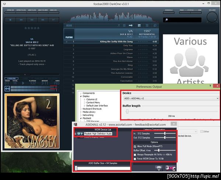Open the MENU in playlist panel
The height and width of the screenshot is (180, 221).
coord(69,25)
